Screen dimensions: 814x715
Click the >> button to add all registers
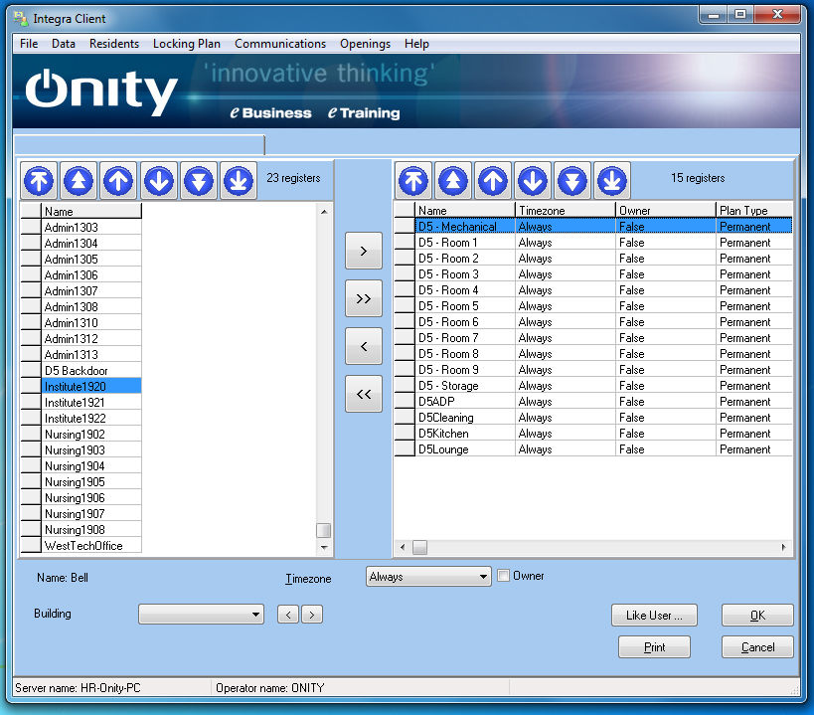point(363,299)
